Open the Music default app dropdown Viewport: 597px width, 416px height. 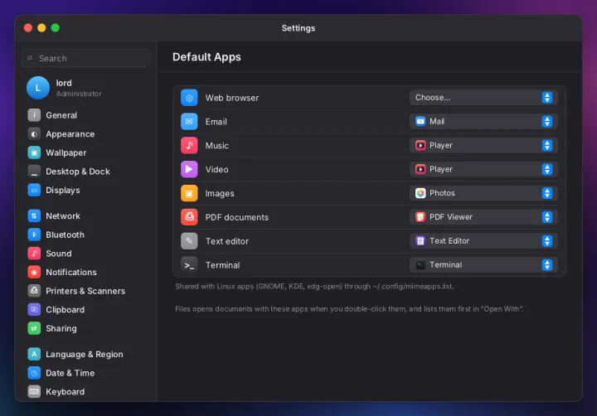(483, 145)
